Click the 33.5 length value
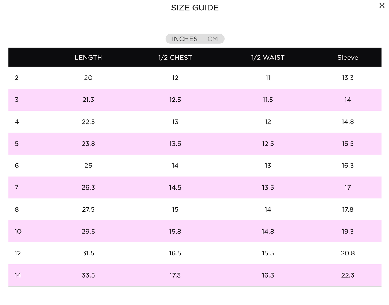 coord(88,275)
